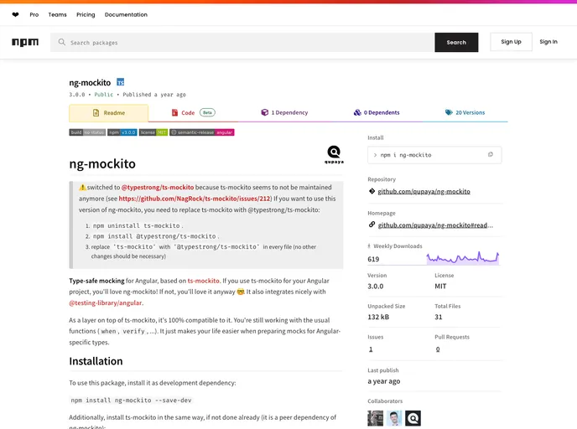The height and width of the screenshot is (429, 577).
Task: Click the Public label under the package name
Action: coord(104,95)
